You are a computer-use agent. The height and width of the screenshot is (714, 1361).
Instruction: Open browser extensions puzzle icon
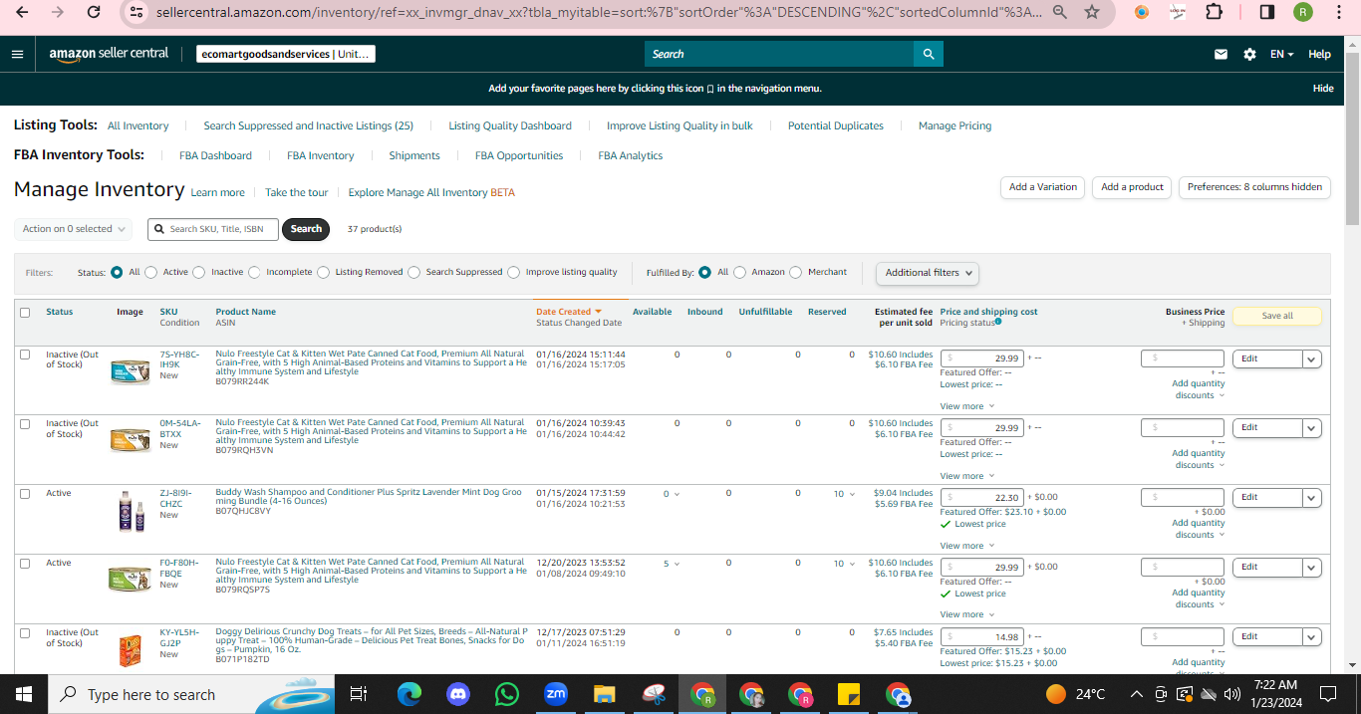coord(1214,12)
